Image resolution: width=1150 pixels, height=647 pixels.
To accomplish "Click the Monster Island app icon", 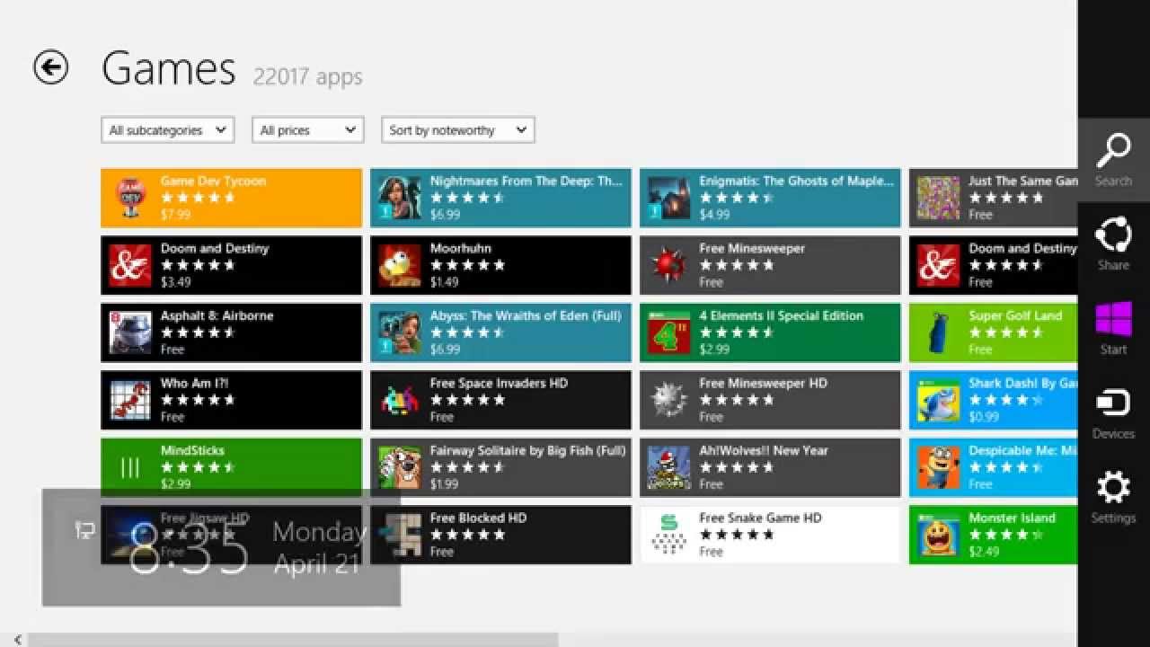I will 939,535.
